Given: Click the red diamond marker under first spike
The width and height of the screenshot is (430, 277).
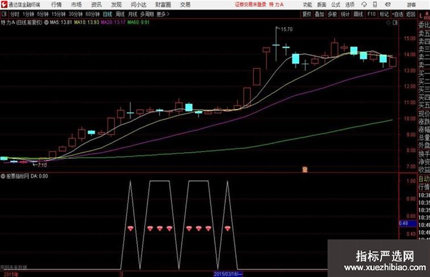Looking at the screenshot, I should tap(130, 228).
